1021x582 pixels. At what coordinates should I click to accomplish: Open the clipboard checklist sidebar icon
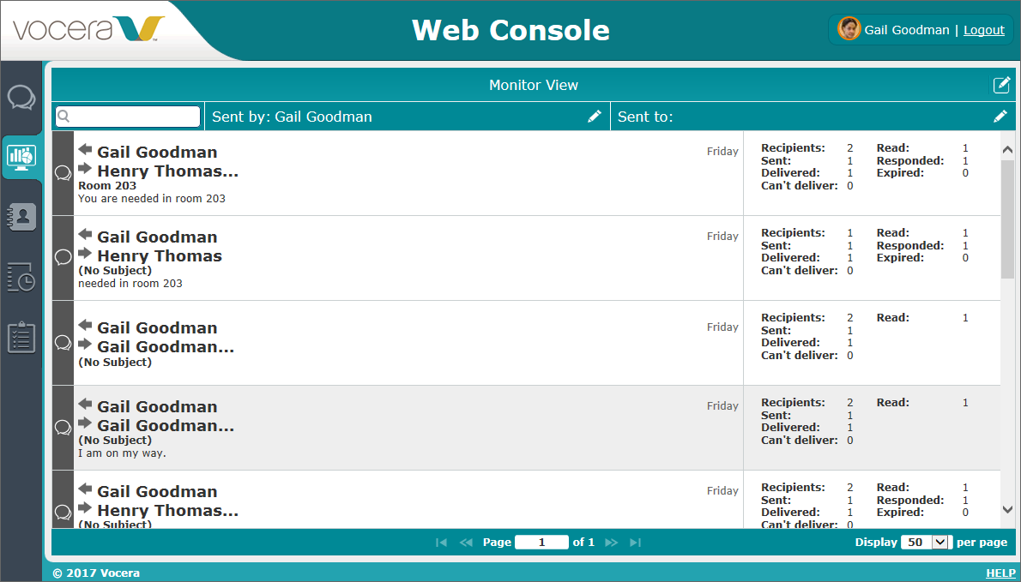click(x=21, y=338)
